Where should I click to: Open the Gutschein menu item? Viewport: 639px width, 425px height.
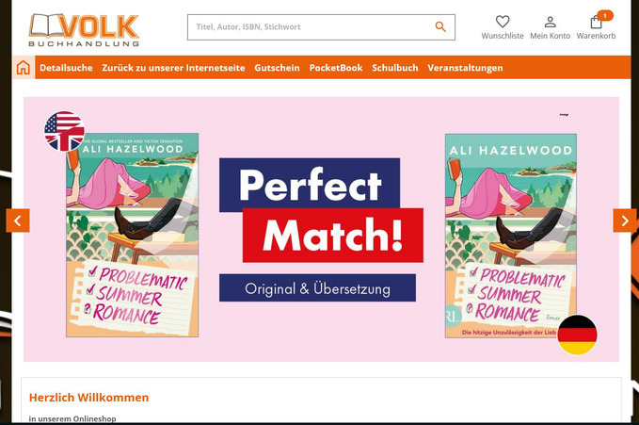(277, 68)
